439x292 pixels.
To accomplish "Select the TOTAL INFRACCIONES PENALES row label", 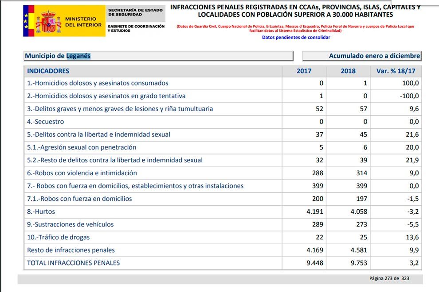I will click(x=74, y=263).
